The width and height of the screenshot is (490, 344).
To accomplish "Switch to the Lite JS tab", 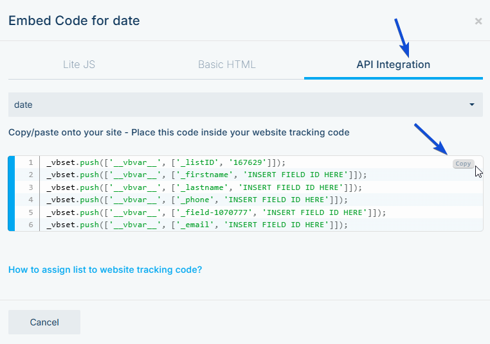I will point(79,65).
